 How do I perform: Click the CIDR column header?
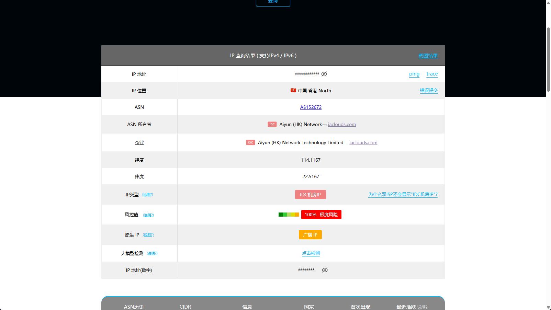click(185, 307)
